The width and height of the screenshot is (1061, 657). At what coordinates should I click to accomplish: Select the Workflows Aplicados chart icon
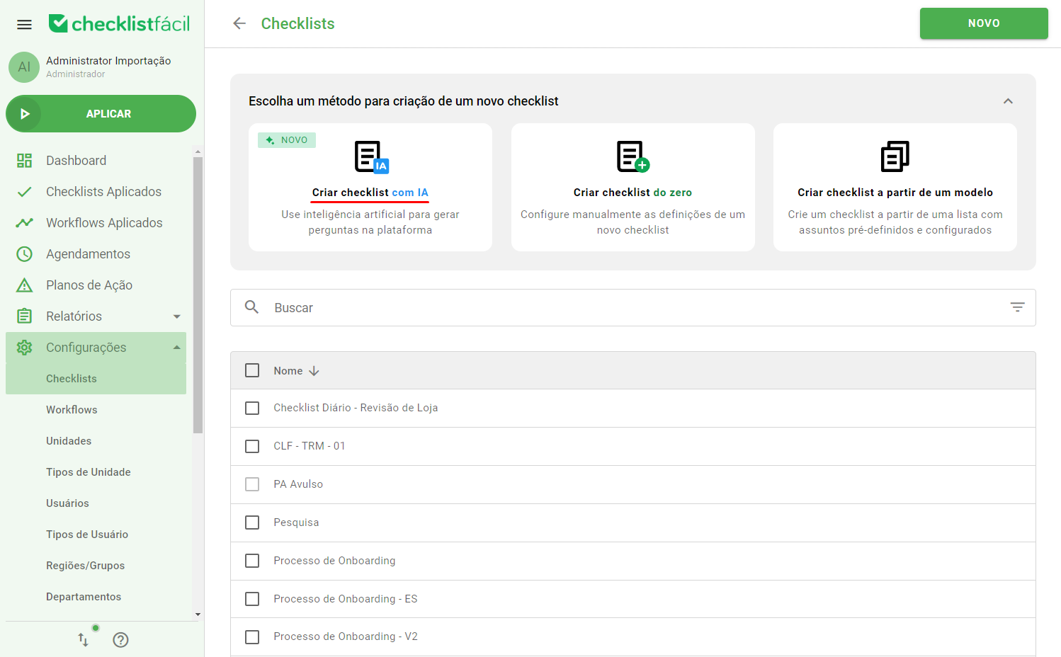coord(24,222)
